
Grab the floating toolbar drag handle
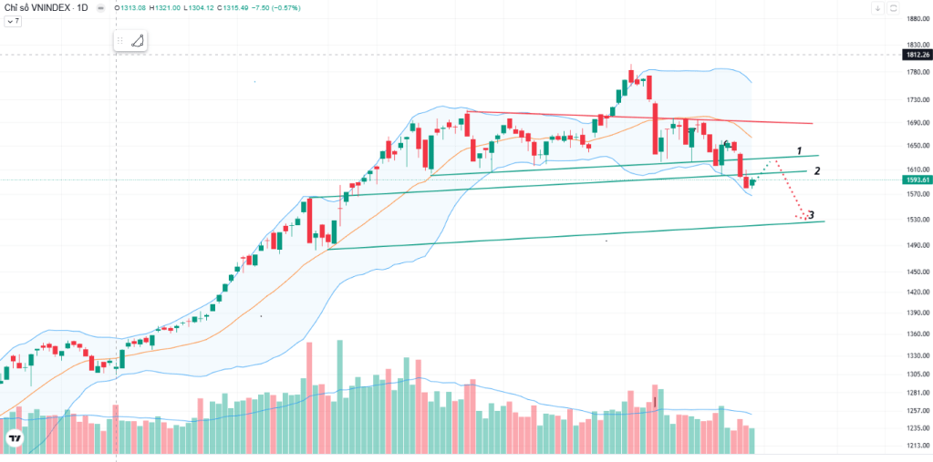120,41
